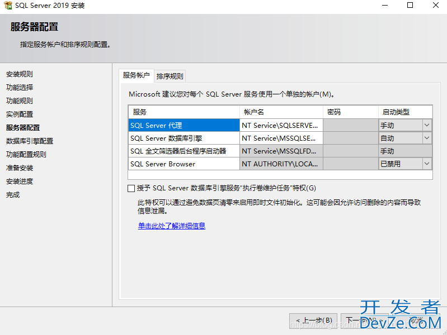This screenshot has width=447, height=335.
Task: Click the 上一步(B) back button
Action: tap(313, 321)
